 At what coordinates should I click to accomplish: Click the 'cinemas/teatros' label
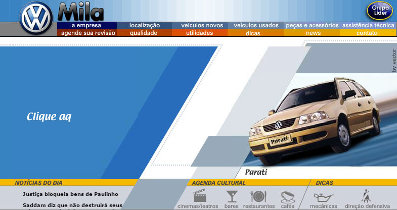198,206
